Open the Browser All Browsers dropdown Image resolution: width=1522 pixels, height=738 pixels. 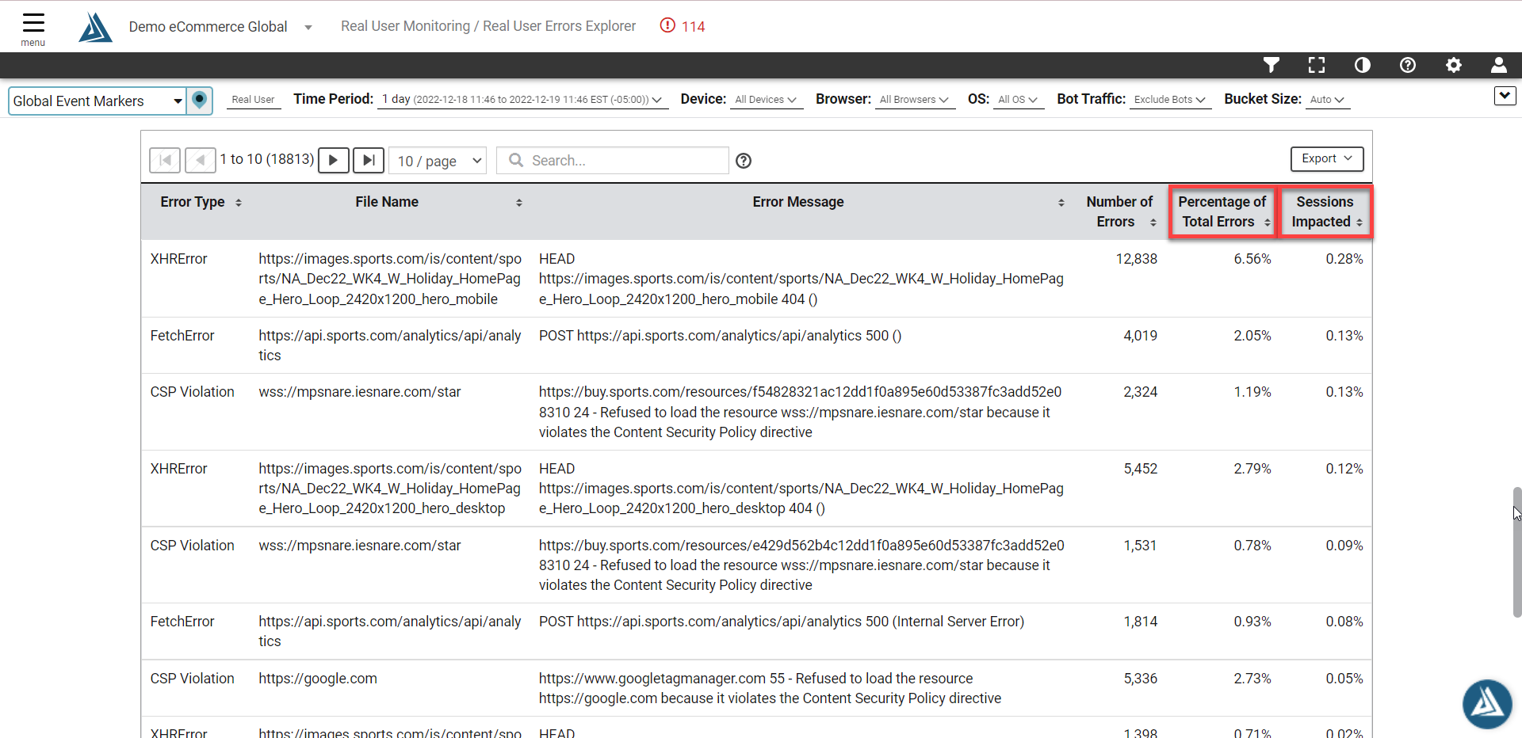(914, 100)
